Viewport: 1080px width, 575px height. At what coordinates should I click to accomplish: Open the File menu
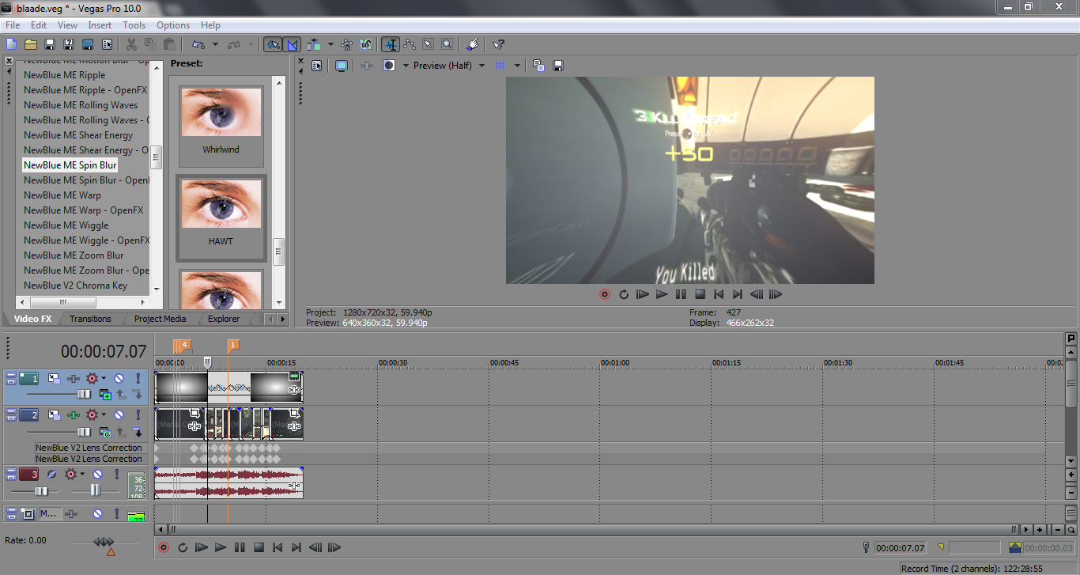point(13,25)
